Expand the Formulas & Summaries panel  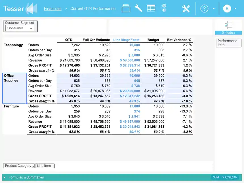[4, 177]
